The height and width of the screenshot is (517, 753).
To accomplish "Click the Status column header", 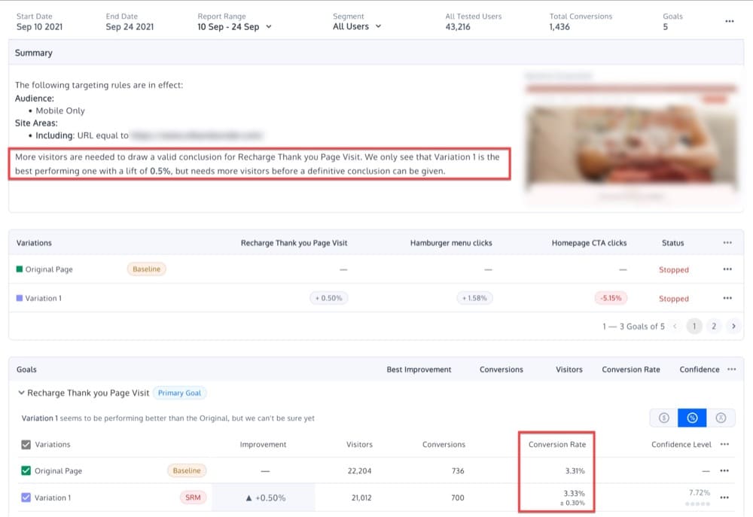I will pyautogui.click(x=672, y=243).
